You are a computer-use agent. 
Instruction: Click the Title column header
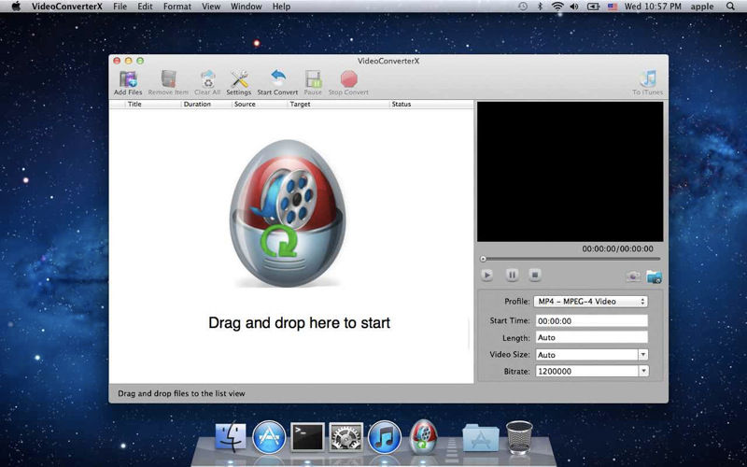(x=153, y=104)
